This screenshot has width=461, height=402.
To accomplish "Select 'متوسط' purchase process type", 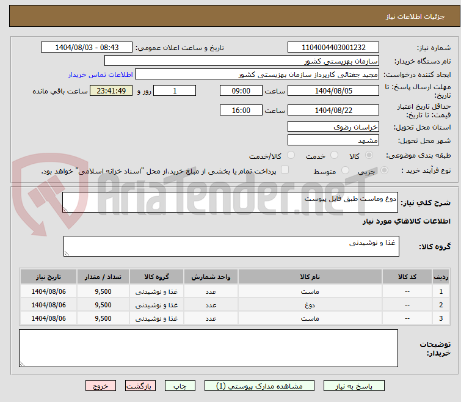I will 346,171.
